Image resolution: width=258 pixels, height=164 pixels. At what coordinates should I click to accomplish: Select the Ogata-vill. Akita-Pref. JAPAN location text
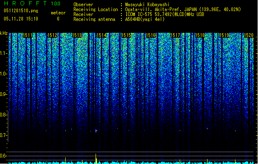(x=183, y=9)
